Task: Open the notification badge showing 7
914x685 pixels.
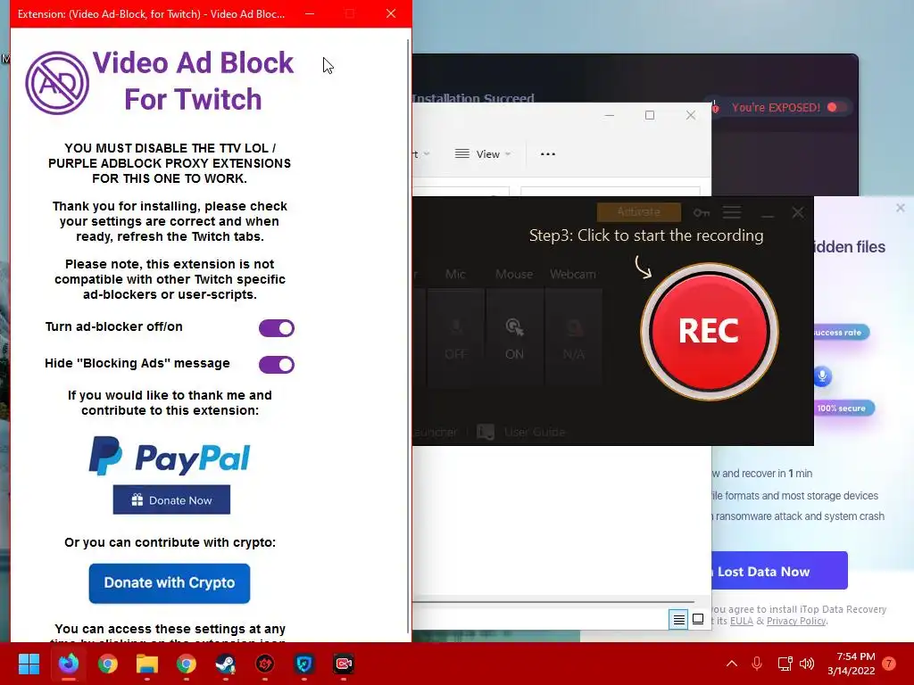Action: [x=889, y=664]
